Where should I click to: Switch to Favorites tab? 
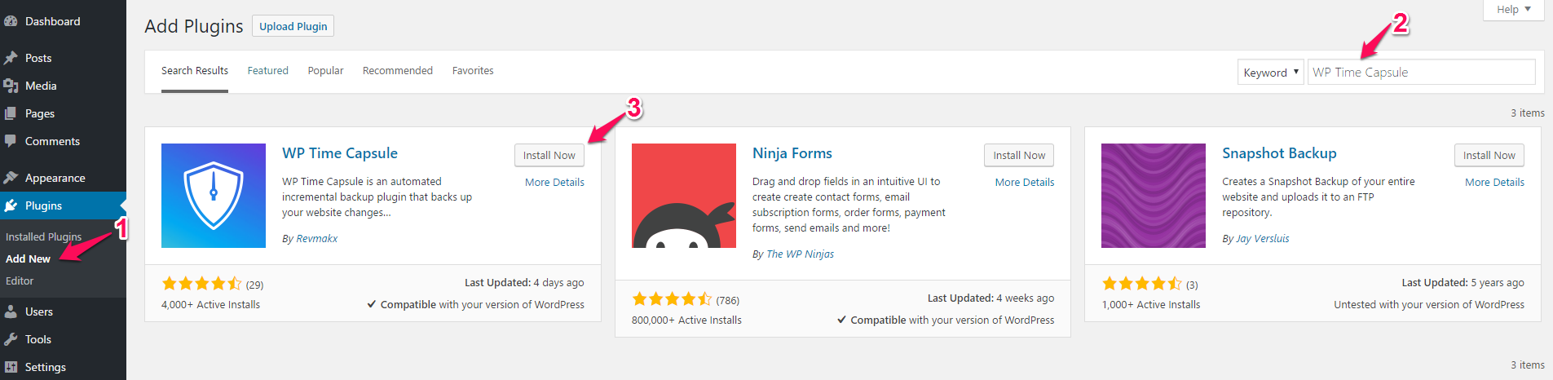coord(473,71)
